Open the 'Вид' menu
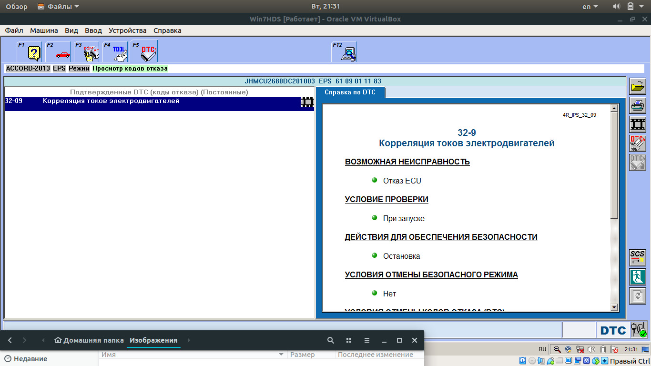This screenshot has width=651, height=366. [71, 30]
